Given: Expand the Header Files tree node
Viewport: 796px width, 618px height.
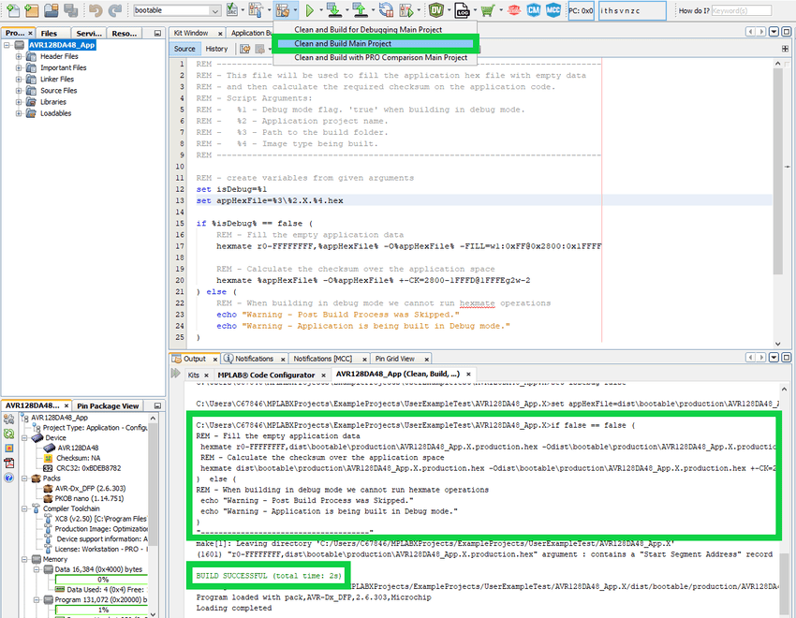Looking at the screenshot, I should point(20,56).
